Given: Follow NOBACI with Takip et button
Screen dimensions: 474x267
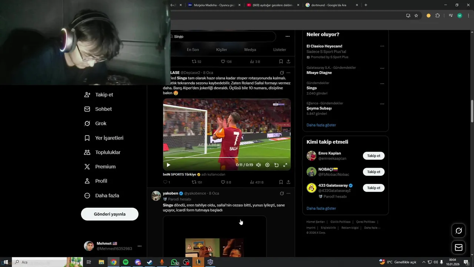Looking at the screenshot, I should [374, 172].
